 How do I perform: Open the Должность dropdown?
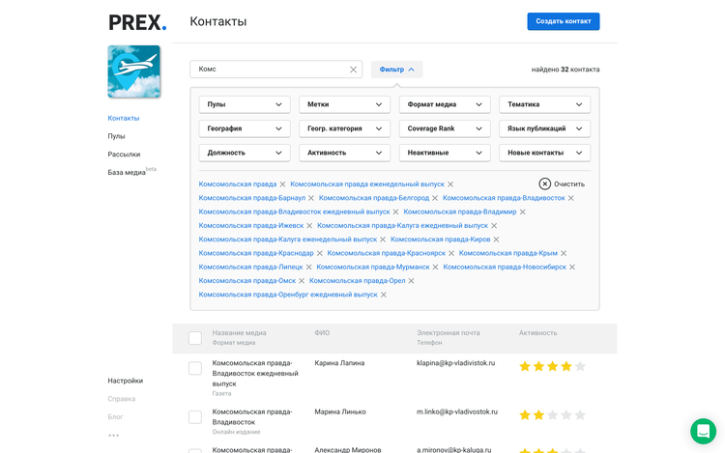[245, 153]
